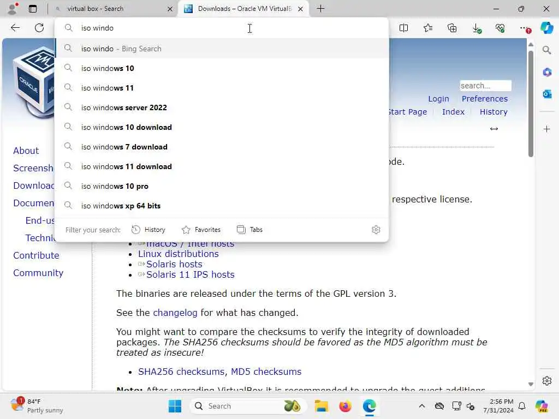
Task: Open search suggestion settings gear icon
Action: [376, 230]
